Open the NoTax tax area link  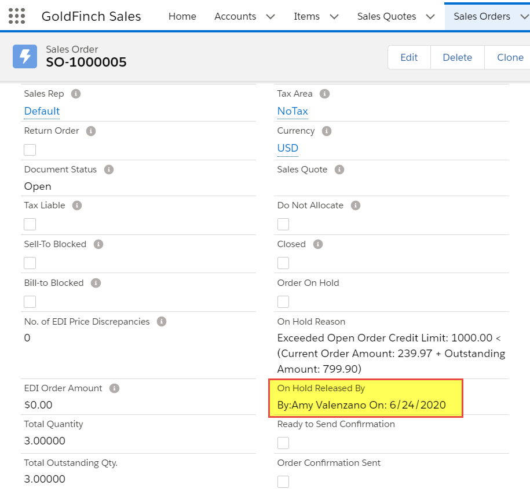coord(293,111)
